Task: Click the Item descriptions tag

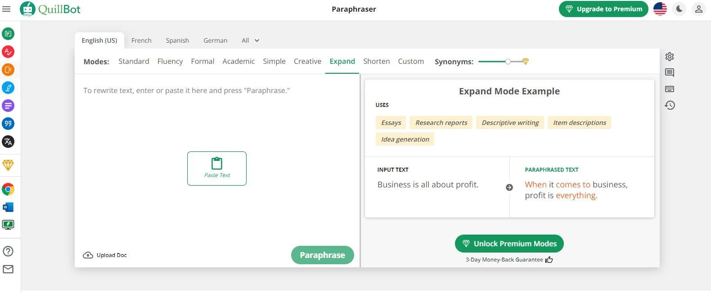Action: [580, 123]
